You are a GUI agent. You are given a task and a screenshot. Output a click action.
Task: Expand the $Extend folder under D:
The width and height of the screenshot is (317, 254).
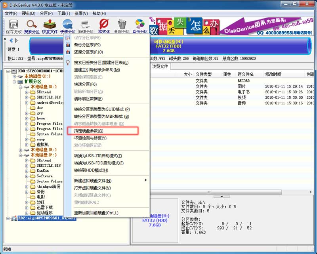coord(27,92)
